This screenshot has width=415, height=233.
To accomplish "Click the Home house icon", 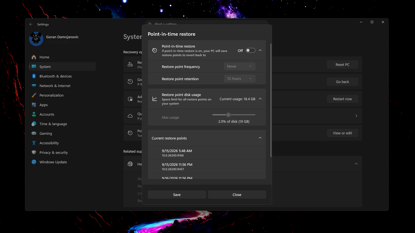I will pyautogui.click(x=34, y=57).
